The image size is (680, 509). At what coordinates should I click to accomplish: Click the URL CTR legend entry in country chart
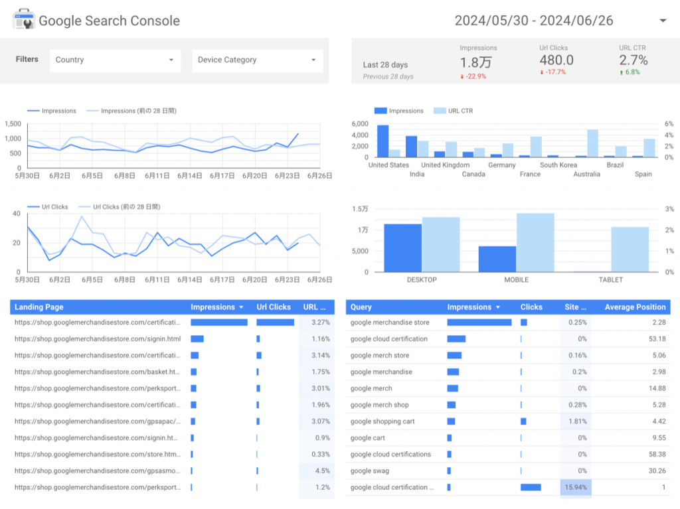[454, 111]
